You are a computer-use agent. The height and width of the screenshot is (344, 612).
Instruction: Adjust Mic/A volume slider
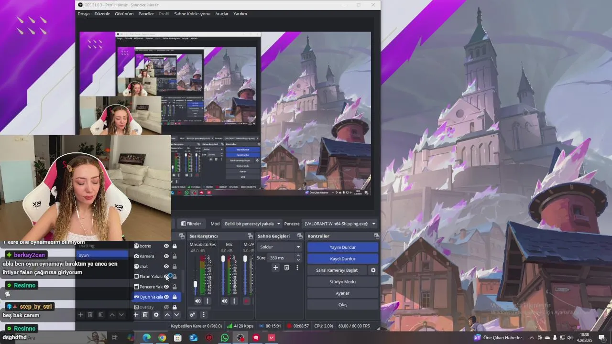pos(245,259)
